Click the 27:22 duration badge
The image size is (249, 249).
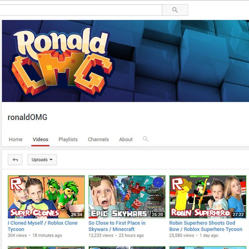pyautogui.click(x=238, y=215)
